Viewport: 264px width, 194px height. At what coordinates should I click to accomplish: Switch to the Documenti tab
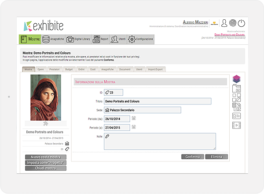[x=125, y=69]
